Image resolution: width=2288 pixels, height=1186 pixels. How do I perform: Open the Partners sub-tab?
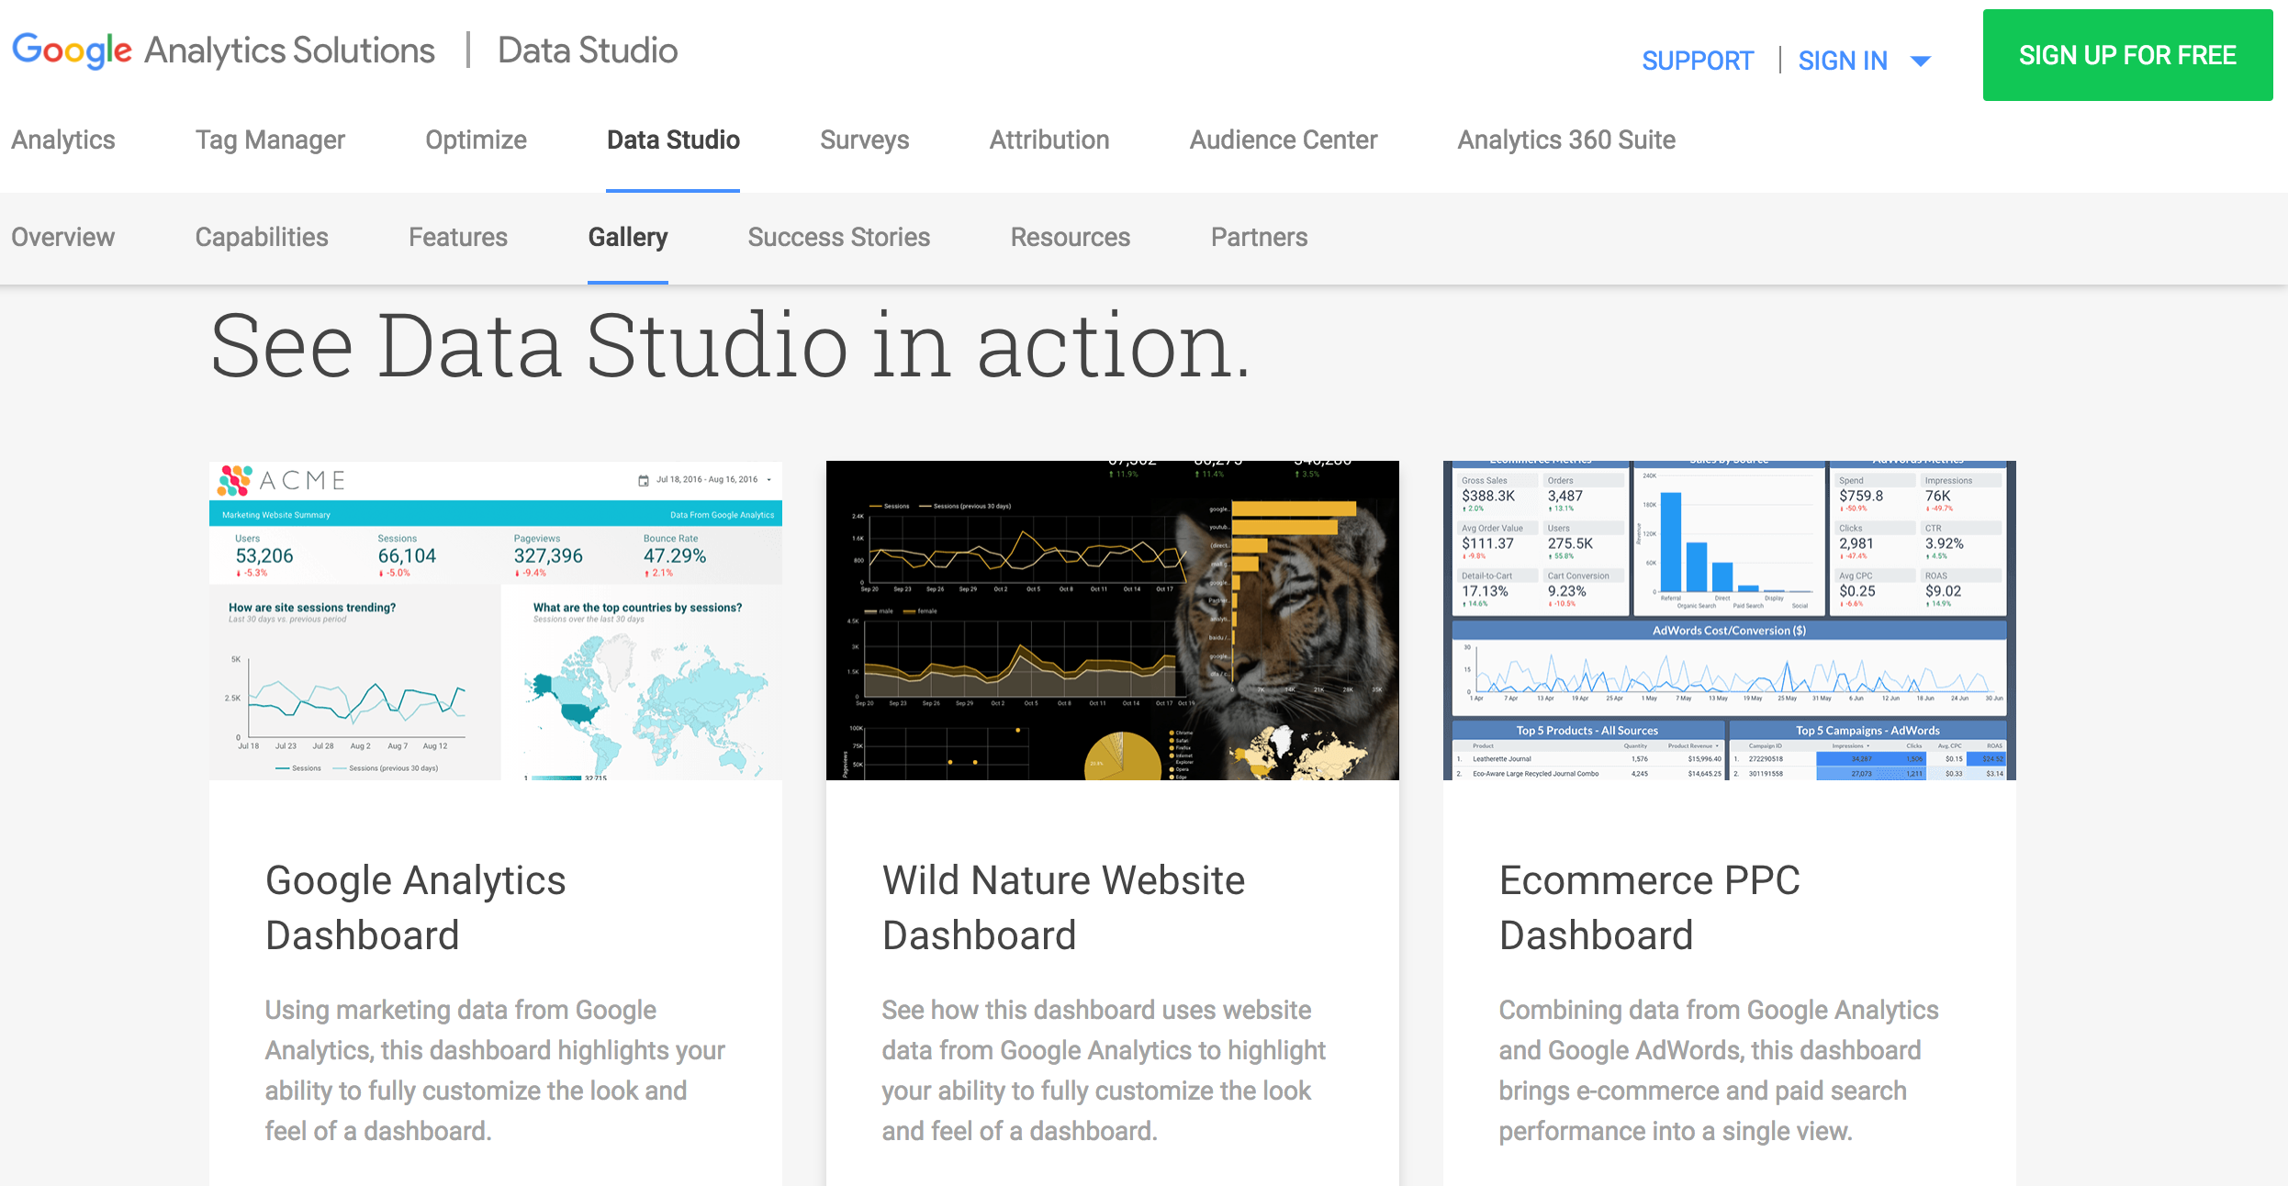tap(1258, 237)
